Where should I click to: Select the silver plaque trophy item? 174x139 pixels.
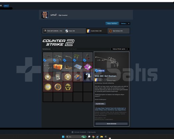[58, 77]
